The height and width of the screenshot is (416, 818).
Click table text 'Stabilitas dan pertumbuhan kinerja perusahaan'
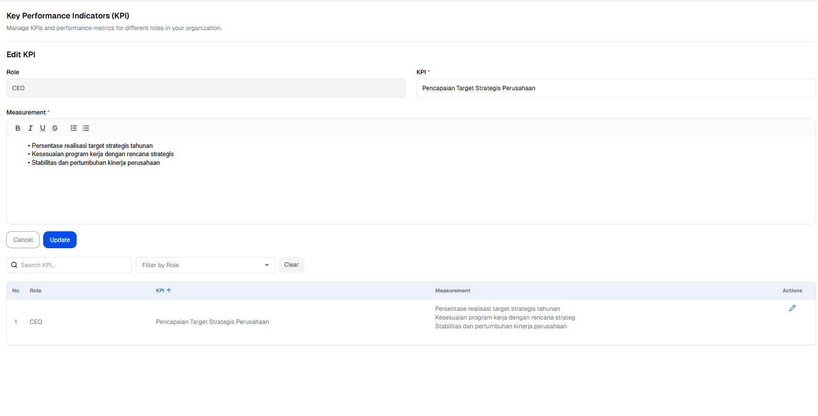[501, 326]
